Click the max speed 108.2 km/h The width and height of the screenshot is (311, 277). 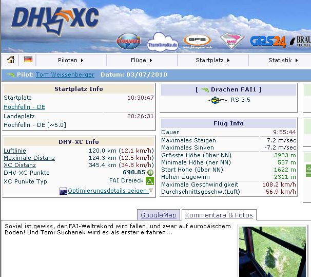[x=279, y=184]
